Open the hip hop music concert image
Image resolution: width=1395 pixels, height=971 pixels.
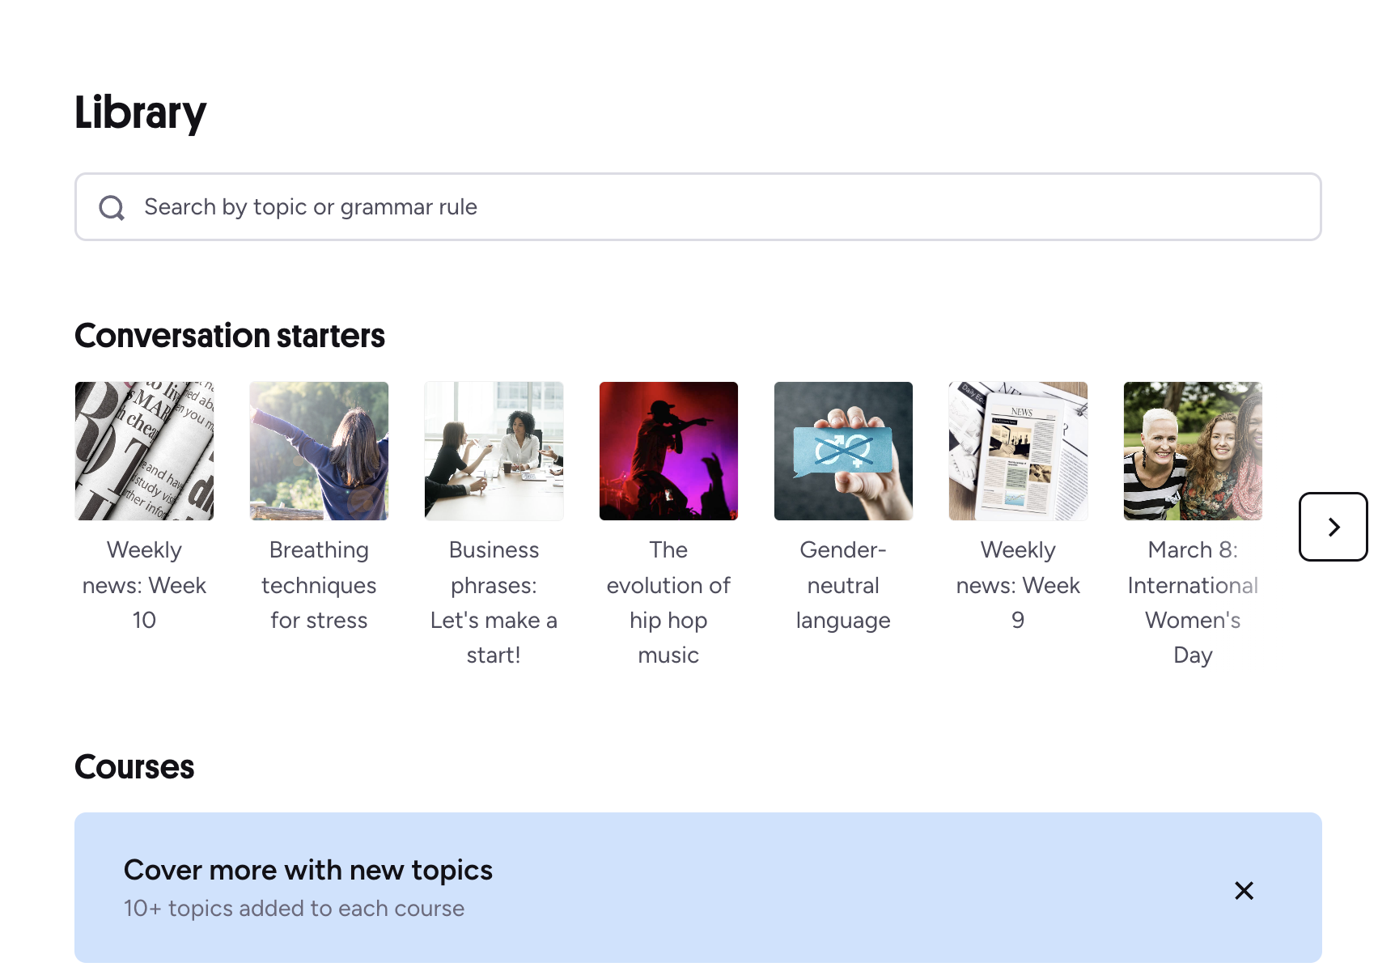(x=668, y=451)
